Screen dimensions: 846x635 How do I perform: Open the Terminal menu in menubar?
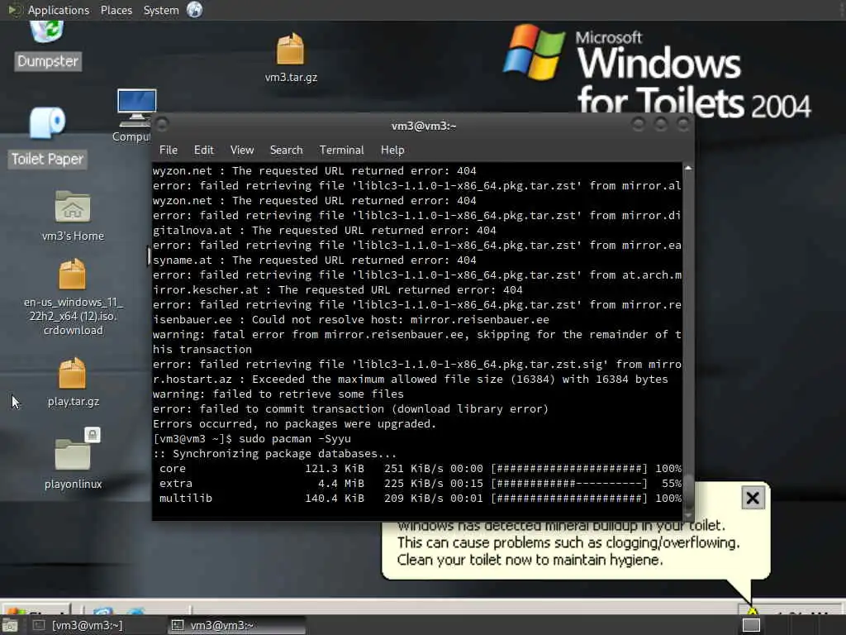tap(341, 150)
